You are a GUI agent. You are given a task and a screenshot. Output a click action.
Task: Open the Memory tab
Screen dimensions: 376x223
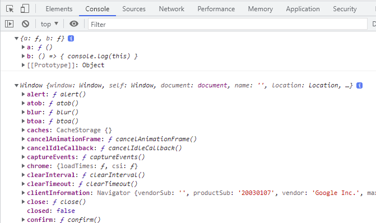click(261, 9)
